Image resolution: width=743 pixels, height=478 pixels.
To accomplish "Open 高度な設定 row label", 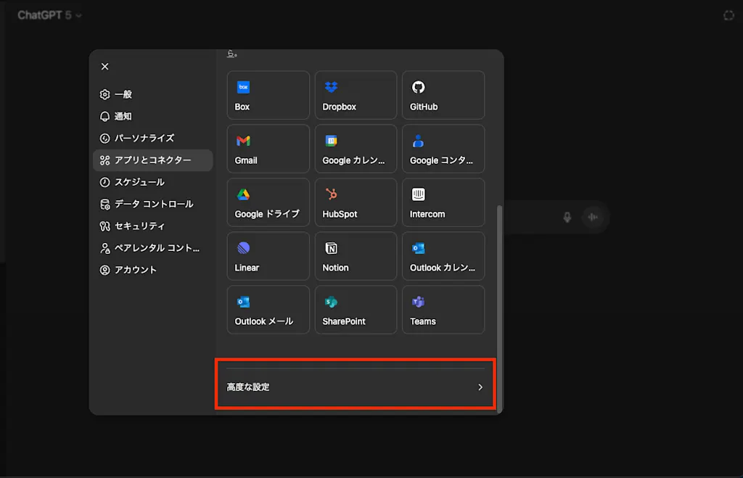I will point(248,387).
